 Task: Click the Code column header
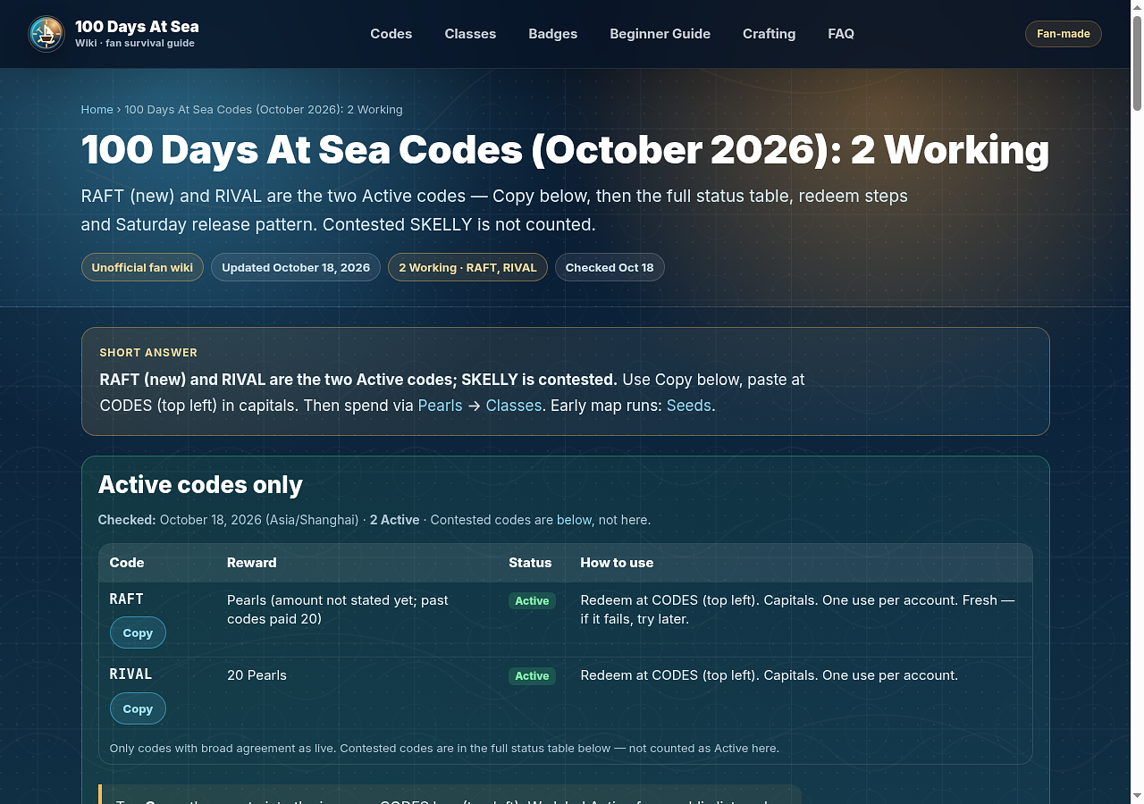(127, 563)
